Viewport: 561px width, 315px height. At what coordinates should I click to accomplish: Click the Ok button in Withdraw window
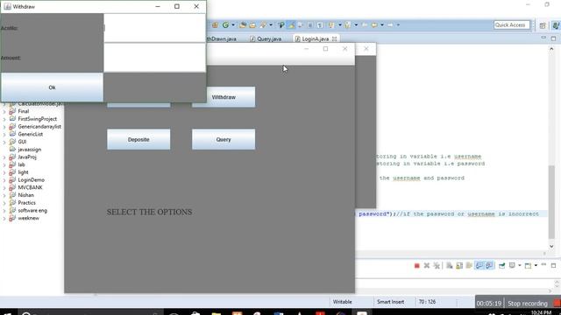(53, 87)
